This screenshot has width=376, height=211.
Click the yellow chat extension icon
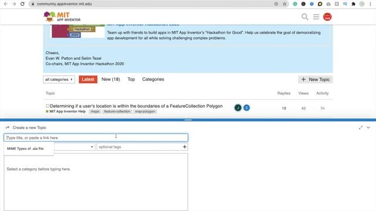point(320,4)
